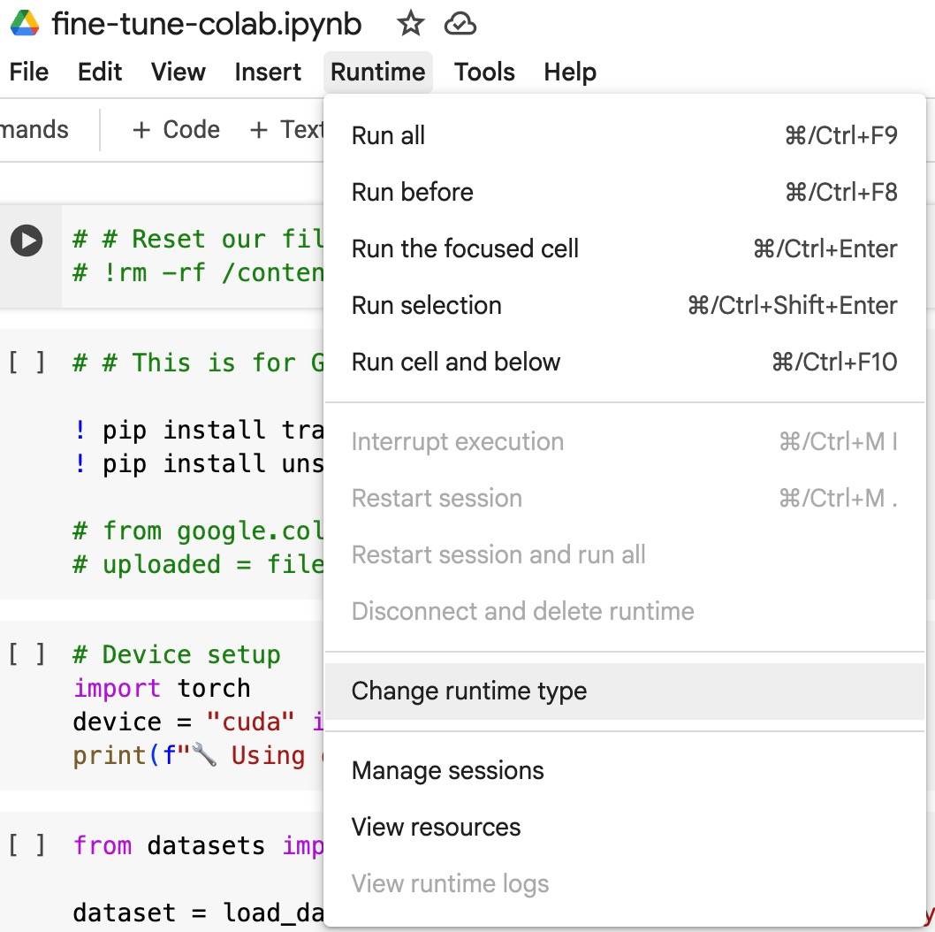The width and height of the screenshot is (935, 932).
Task: Click the 'dataset = load_da' code line
Action: (x=198, y=913)
